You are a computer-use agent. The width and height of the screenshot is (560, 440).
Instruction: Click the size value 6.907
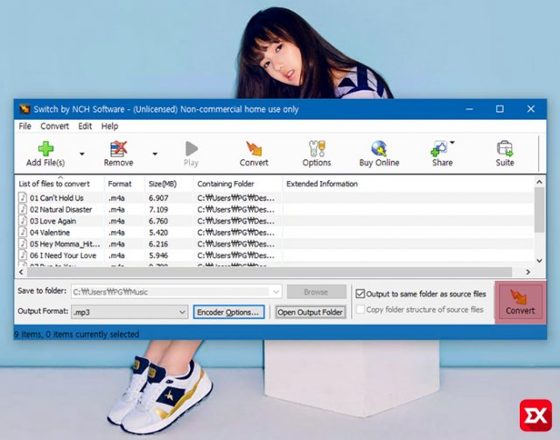158,198
